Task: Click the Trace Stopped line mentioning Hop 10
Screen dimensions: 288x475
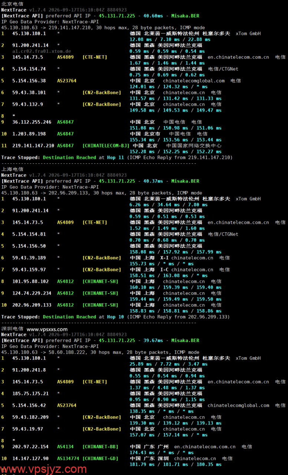Action: 115,317
